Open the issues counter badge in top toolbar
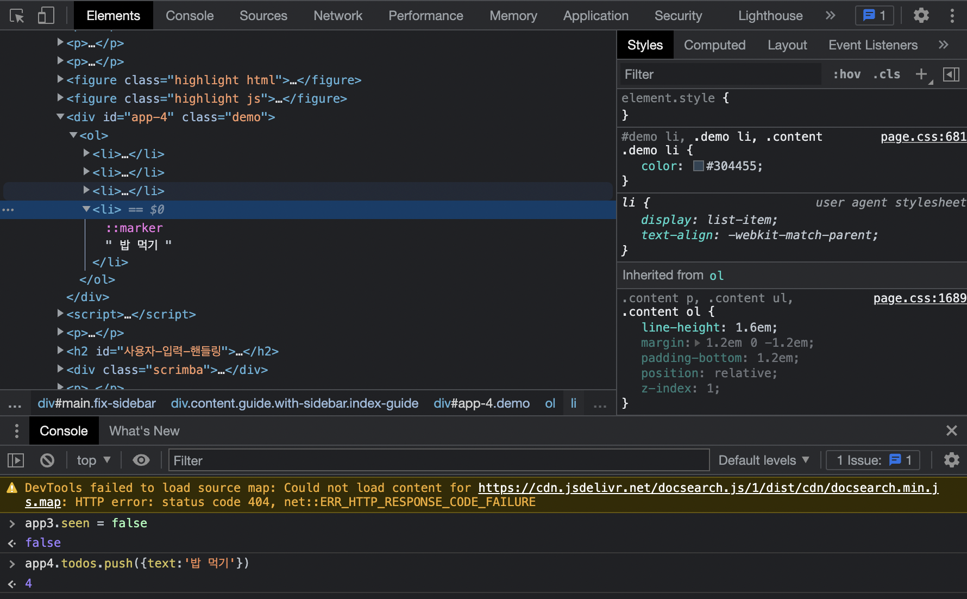The image size is (967, 599). pyautogui.click(x=875, y=16)
